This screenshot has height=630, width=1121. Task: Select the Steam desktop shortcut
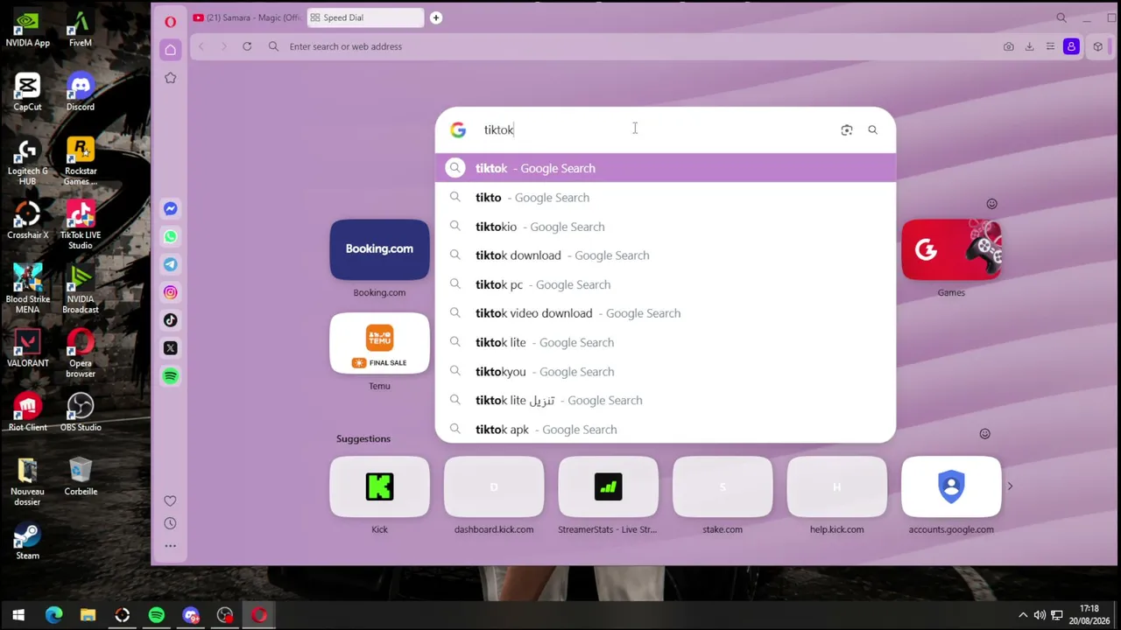(27, 542)
